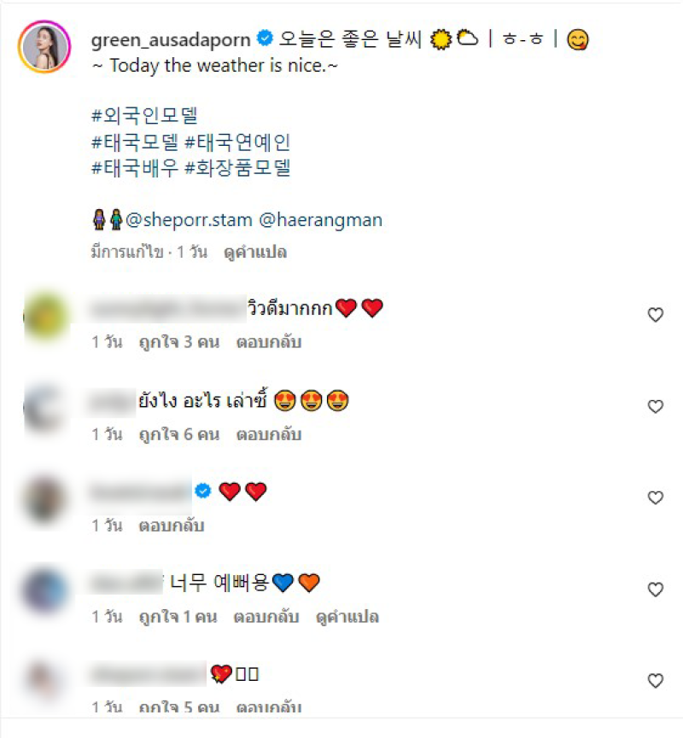
Task: Tap heart beside the verified user's comment
Action: 655,497
